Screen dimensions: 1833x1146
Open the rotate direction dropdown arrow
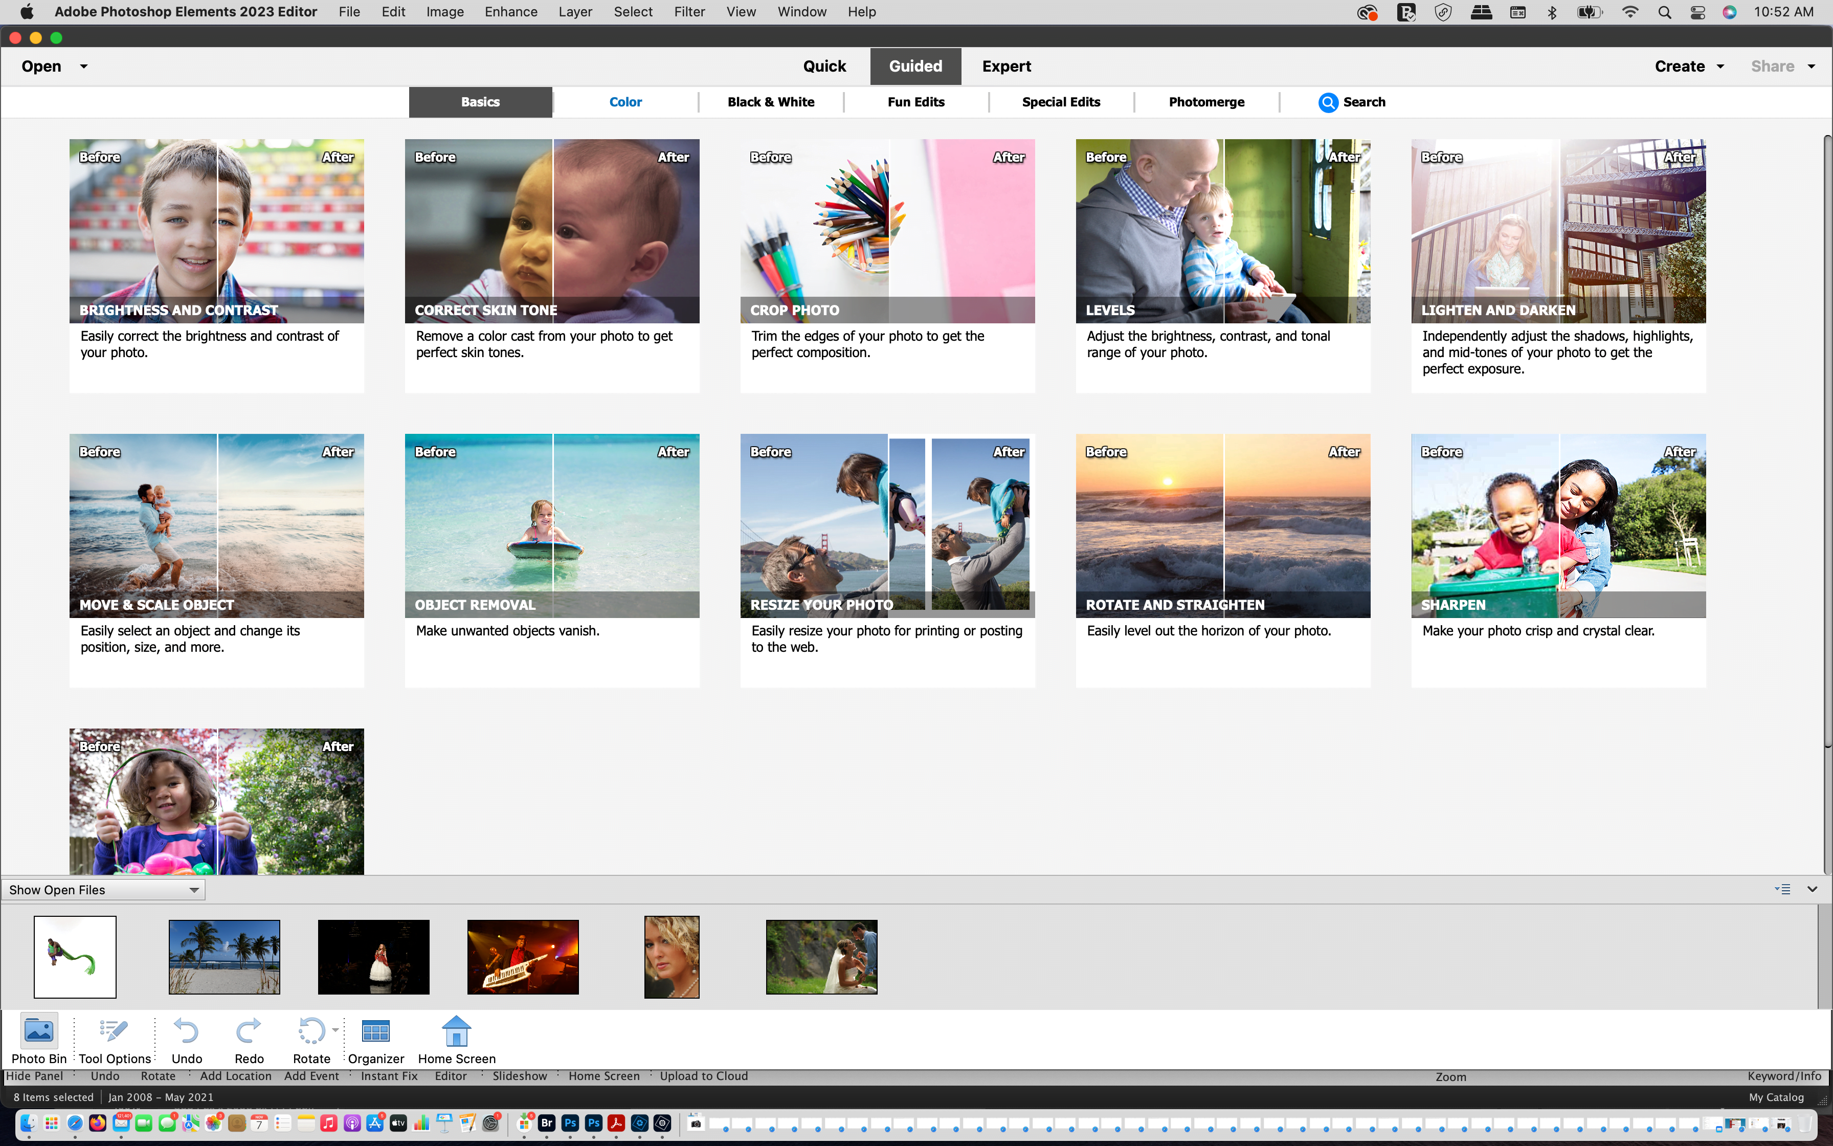pos(336,1029)
